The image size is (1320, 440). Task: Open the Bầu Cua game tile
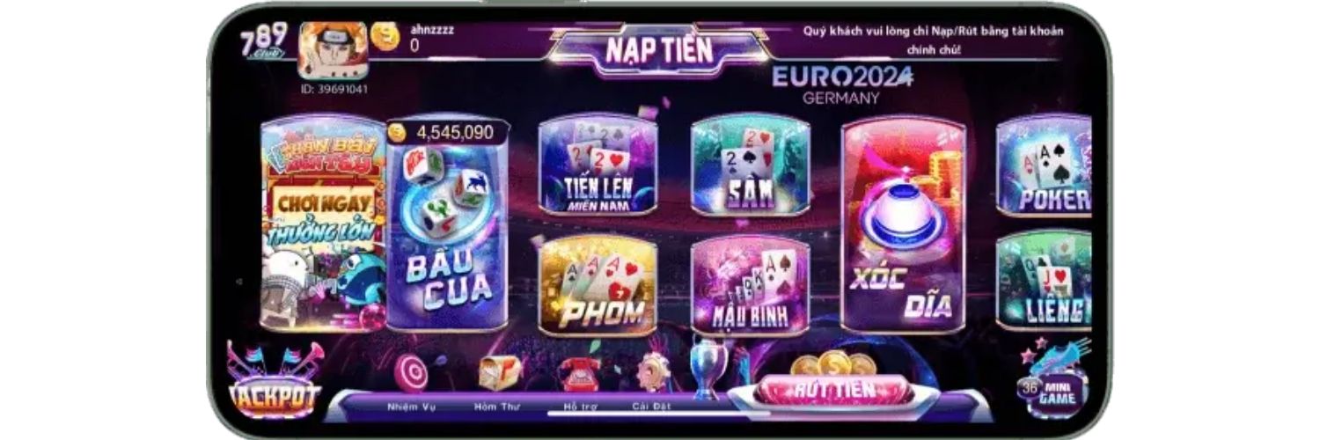[x=449, y=225]
